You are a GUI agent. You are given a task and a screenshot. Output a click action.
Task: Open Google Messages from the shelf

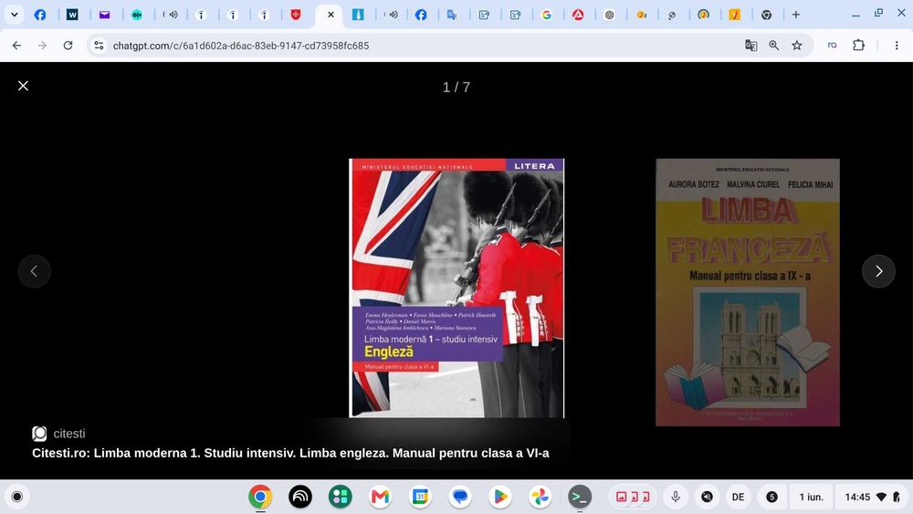[460, 497]
